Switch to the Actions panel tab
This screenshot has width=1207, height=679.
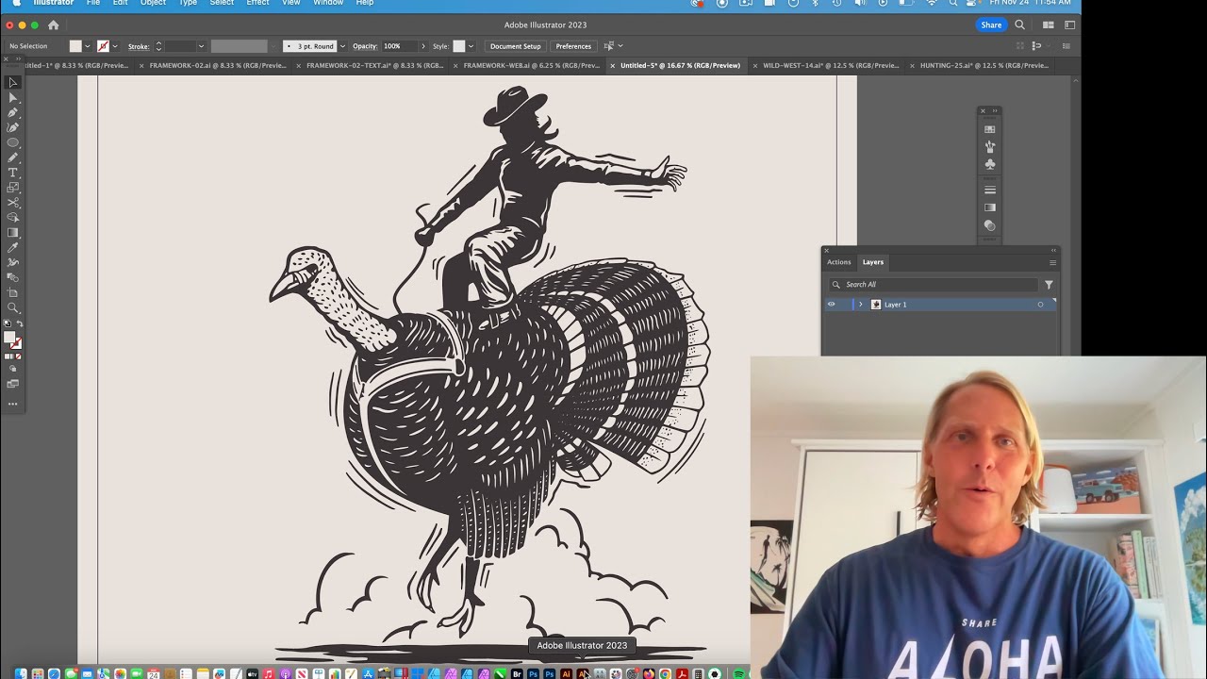pos(838,262)
